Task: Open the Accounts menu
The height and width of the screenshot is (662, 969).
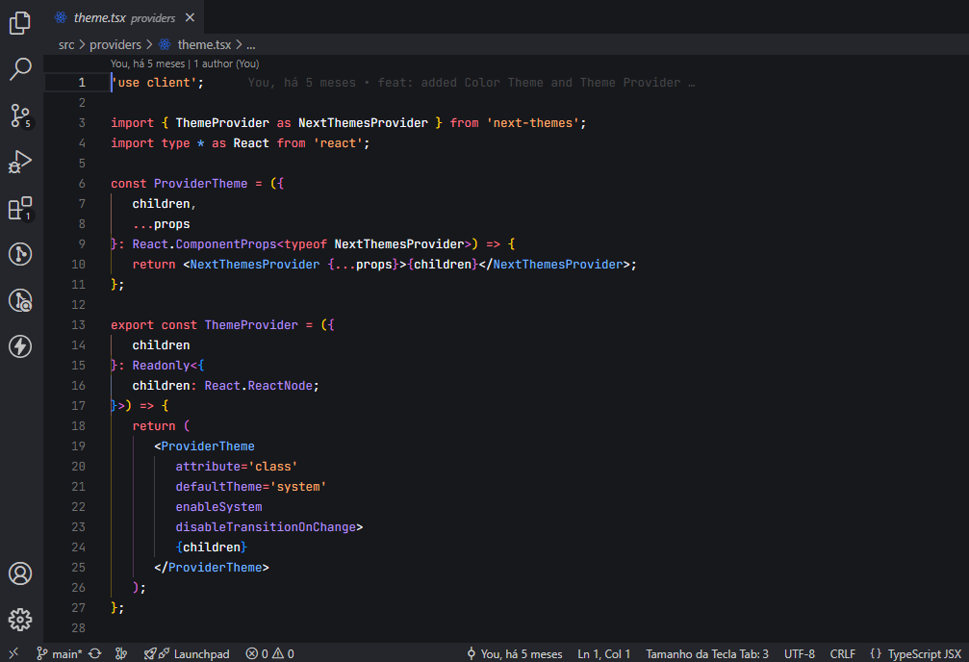Action: pyautogui.click(x=20, y=573)
